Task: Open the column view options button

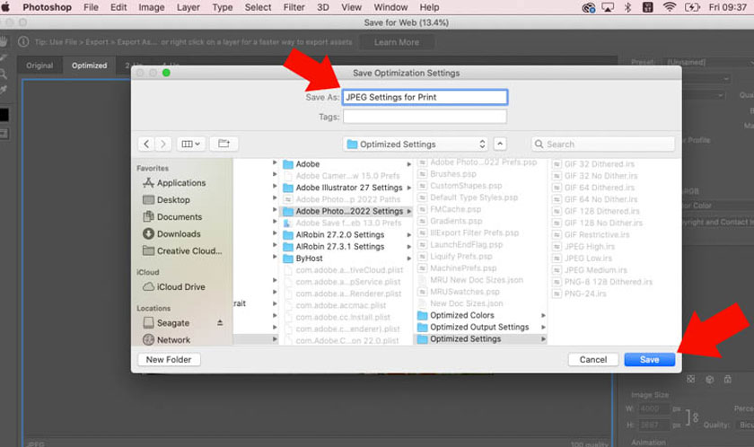Action: (x=191, y=144)
